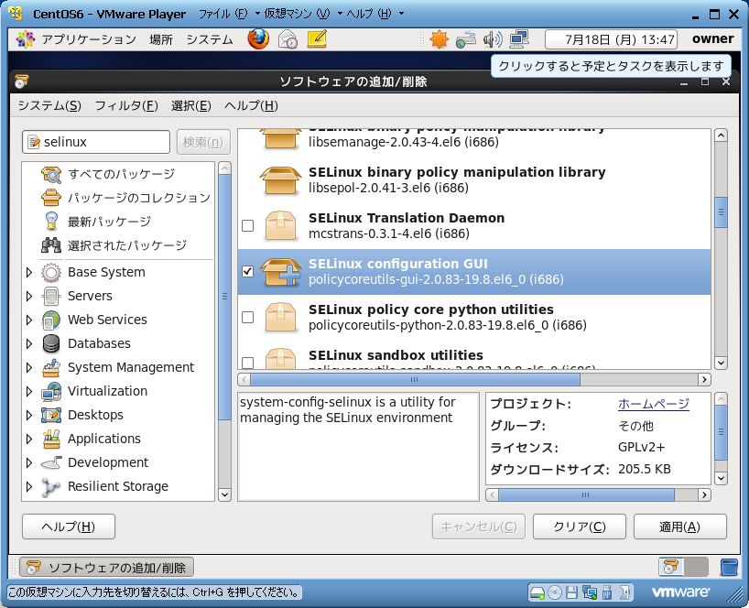This screenshot has width=749, height=608.
Task: Click the Development trowel icon
Action: [51, 462]
